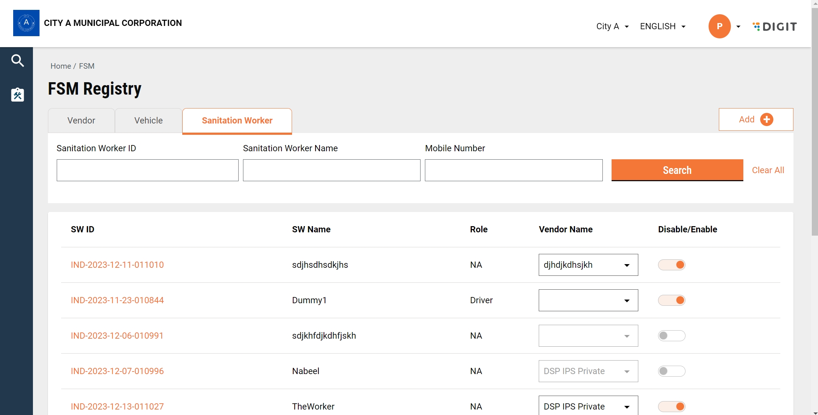Click the Clear All link

click(768, 170)
